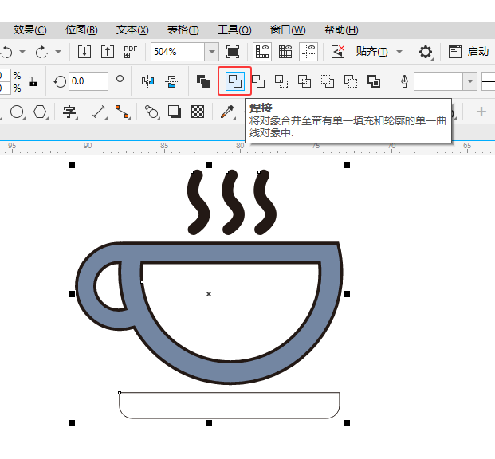Click the Weld (焊接) shaping button
The width and height of the screenshot is (495, 459).
(234, 81)
